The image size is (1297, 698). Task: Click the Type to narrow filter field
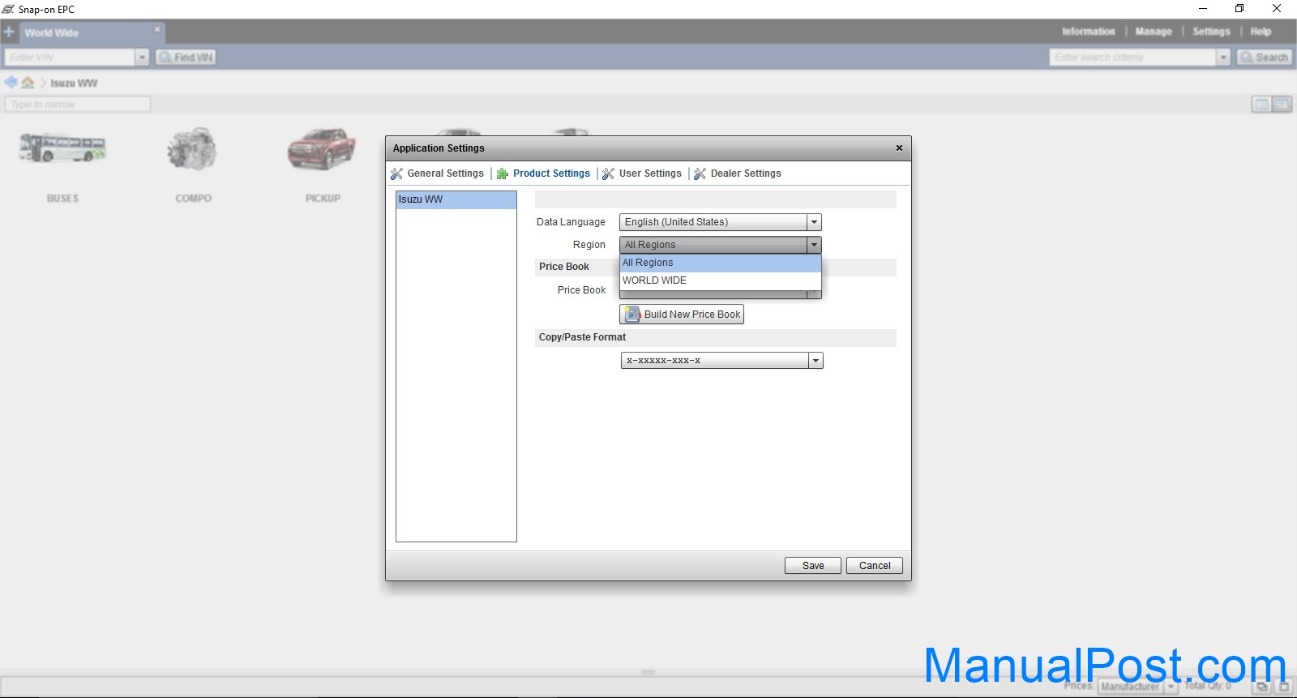pos(78,105)
